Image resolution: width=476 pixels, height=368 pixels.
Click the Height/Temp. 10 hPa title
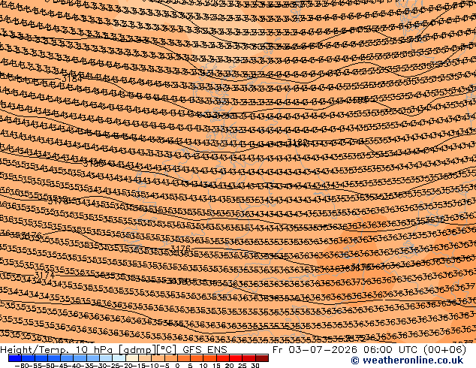[x=58, y=350]
